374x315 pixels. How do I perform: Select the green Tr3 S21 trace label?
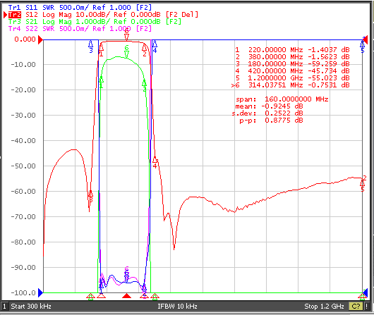pos(95,22)
